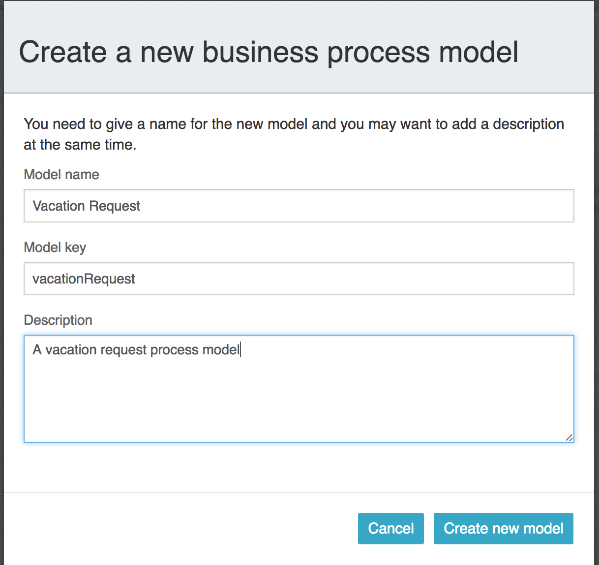The height and width of the screenshot is (565, 599).
Task: Select the text vacationRequest
Action: [83, 279]
